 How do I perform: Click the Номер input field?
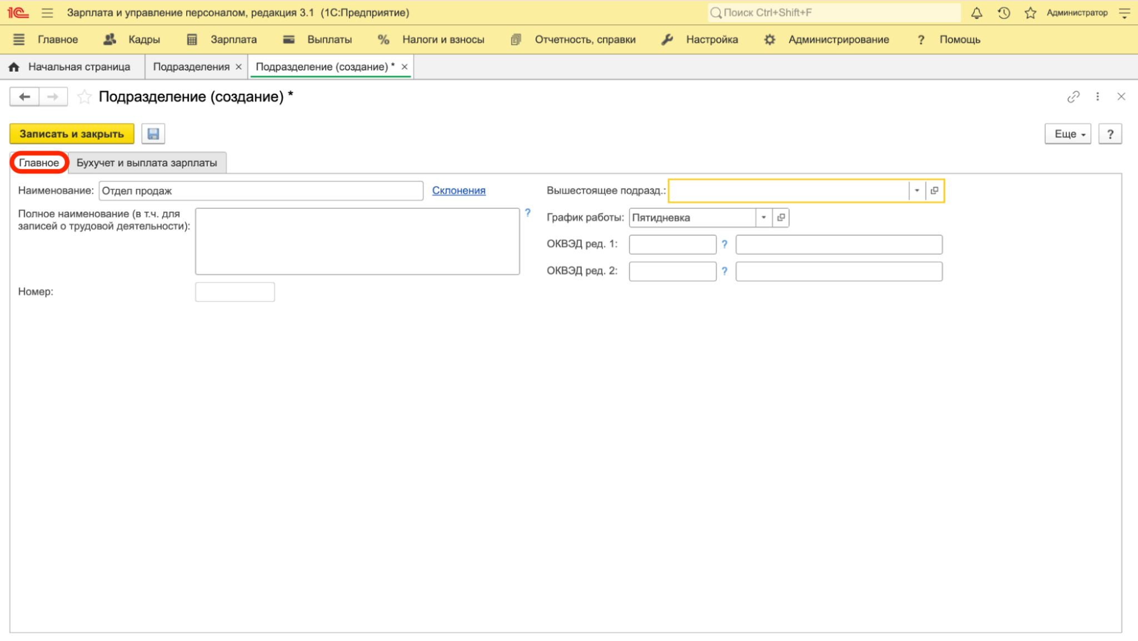235,292
